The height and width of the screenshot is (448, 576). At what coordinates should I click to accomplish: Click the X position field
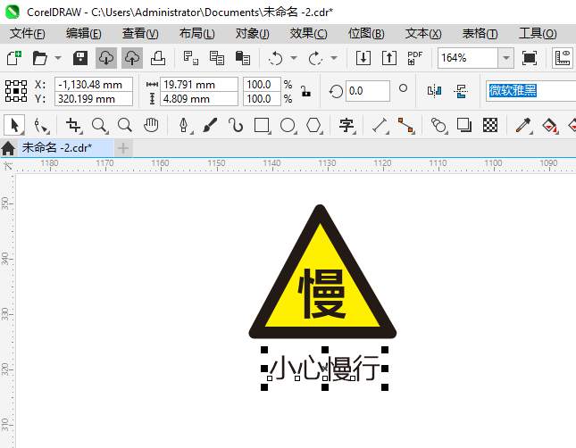click(94, 85)
